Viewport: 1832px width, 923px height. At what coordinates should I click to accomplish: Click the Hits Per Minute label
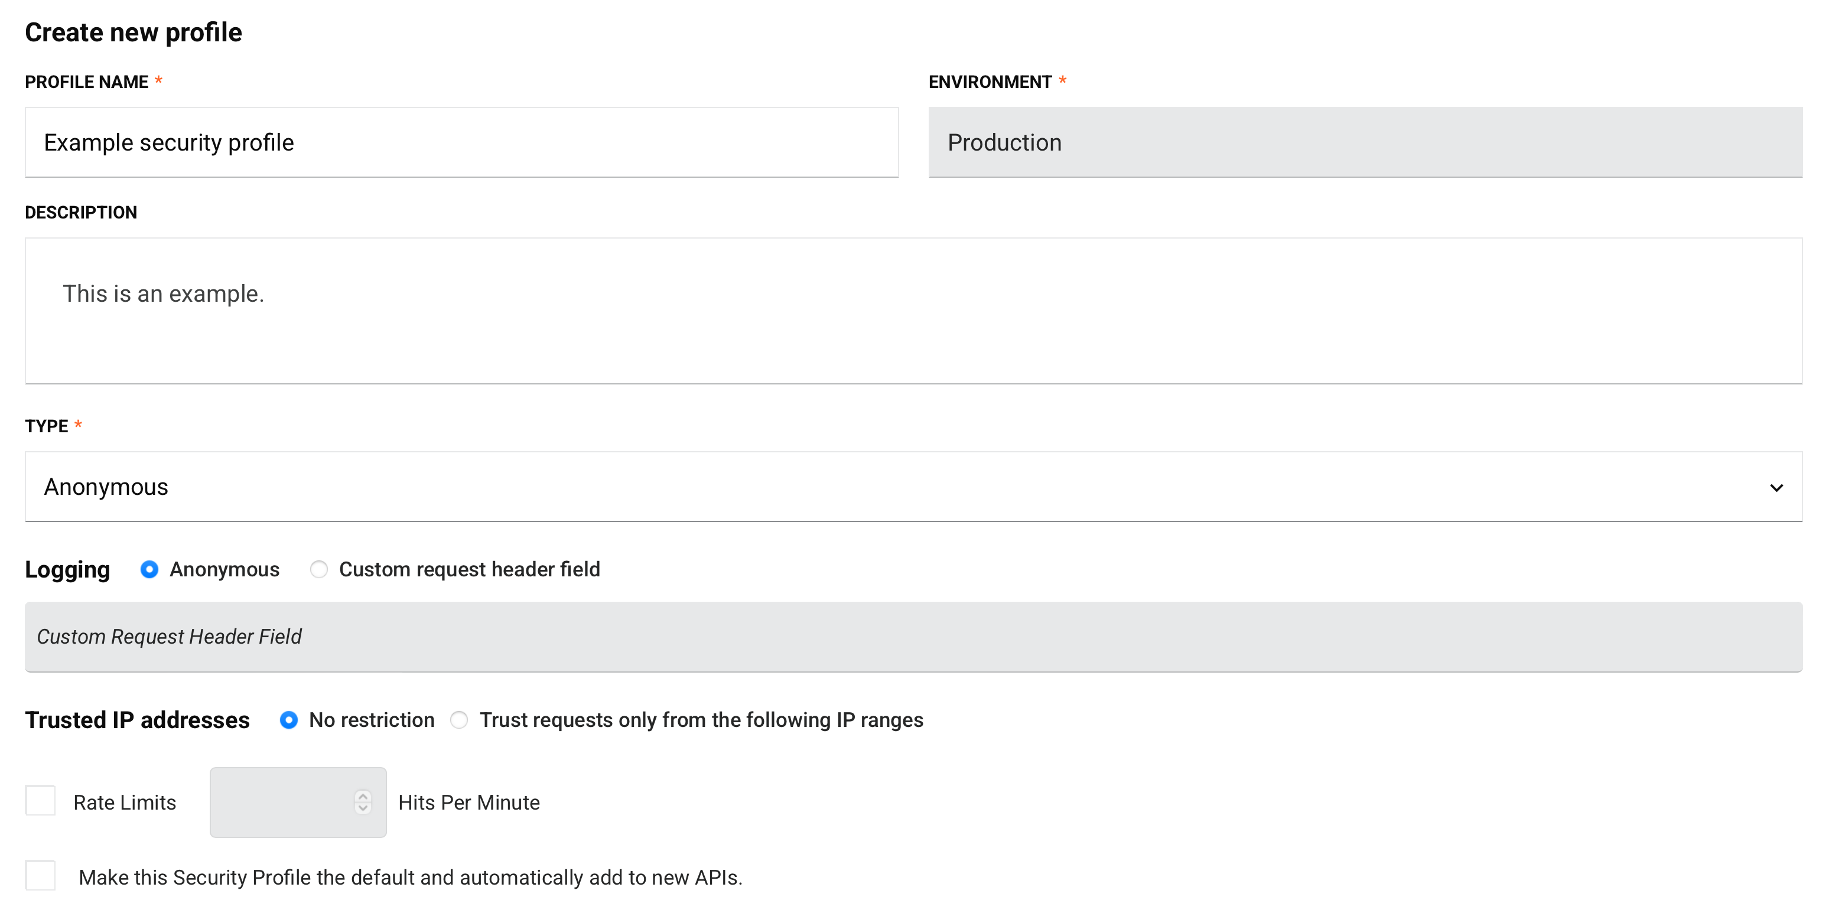pyautogui.click(x=468, y=803)
